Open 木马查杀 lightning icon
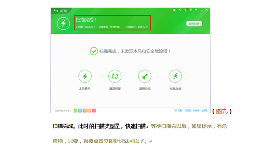The image size is (270, 151). 85,76
